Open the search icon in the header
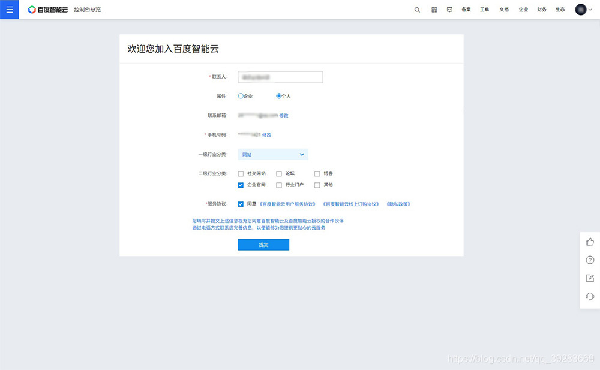This screenshot has height=370, width=600. coord(417,10)
